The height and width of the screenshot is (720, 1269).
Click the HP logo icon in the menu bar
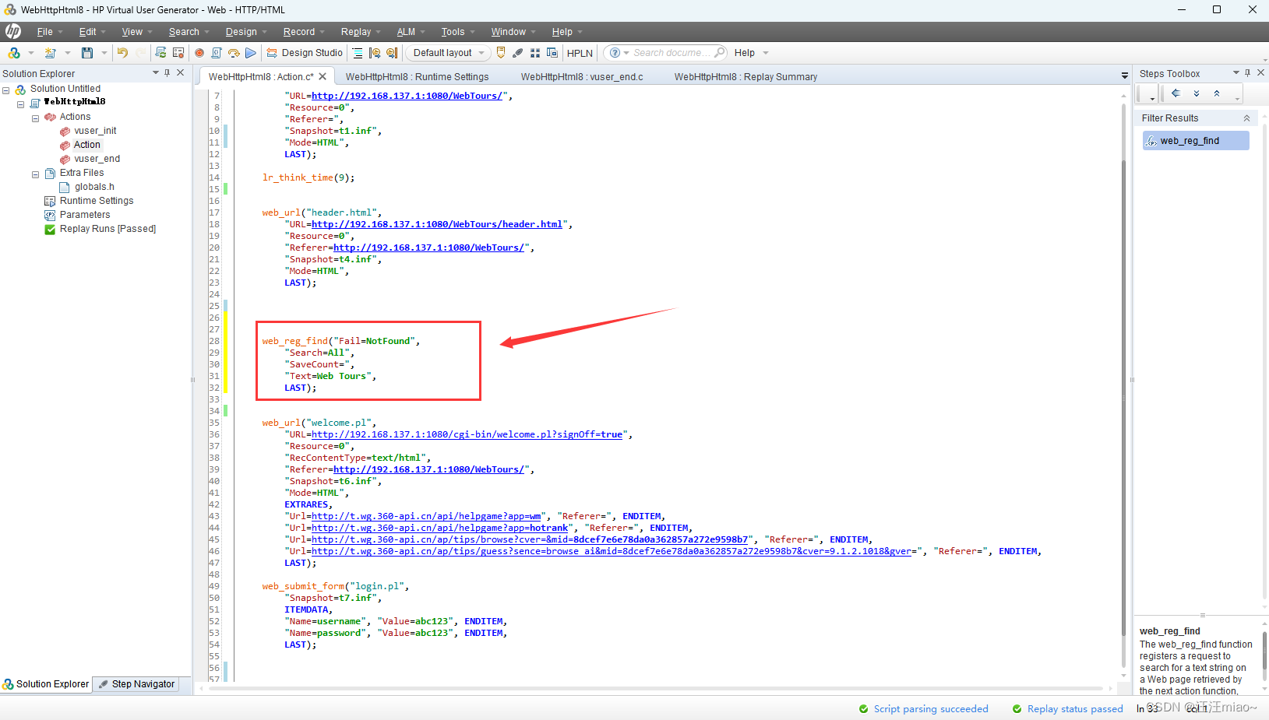13,31
